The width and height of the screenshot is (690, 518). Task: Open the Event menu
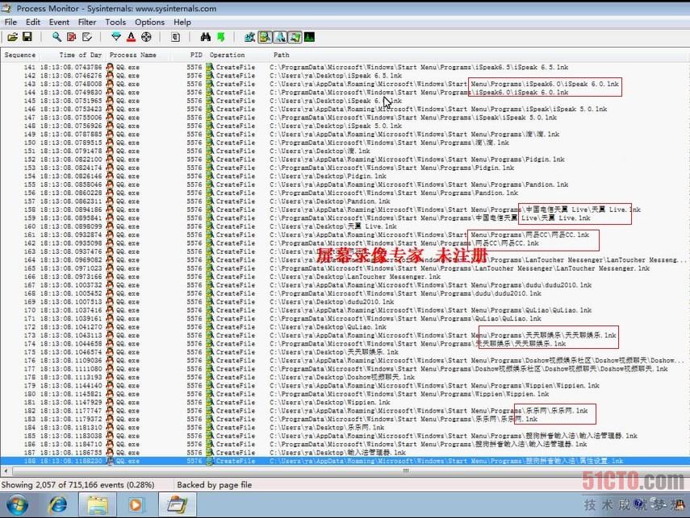(59, 22)
